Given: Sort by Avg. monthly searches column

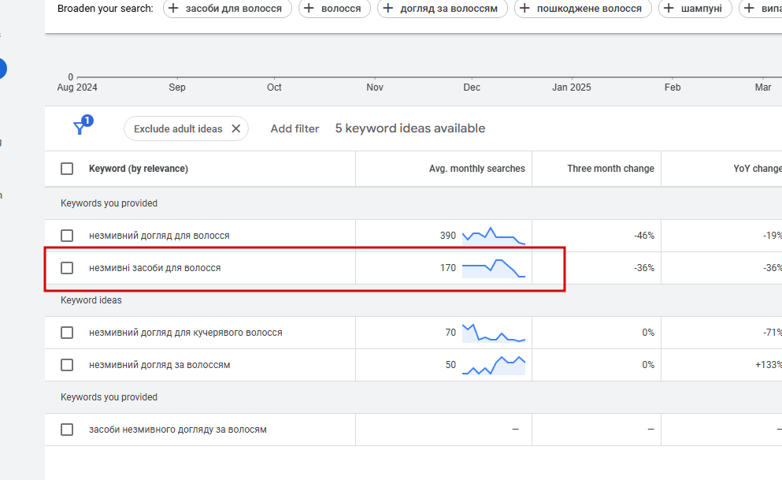Looking at the screenshot, I should point(476,169).
